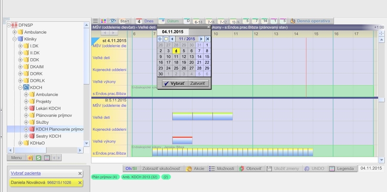This screenshot has height=192, width=387.
Task: Click the Obnoviť refresh button
Action: 250,168
